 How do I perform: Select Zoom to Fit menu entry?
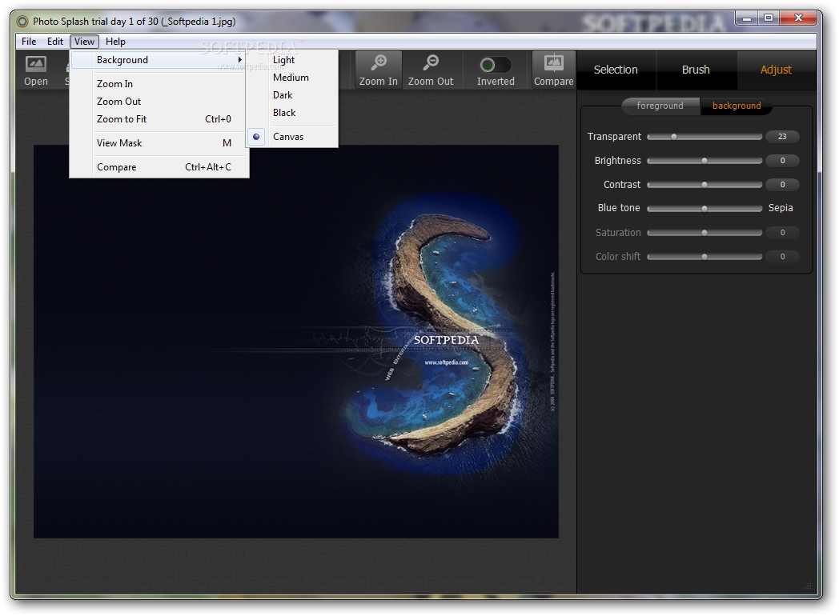(x=159, y=119)
